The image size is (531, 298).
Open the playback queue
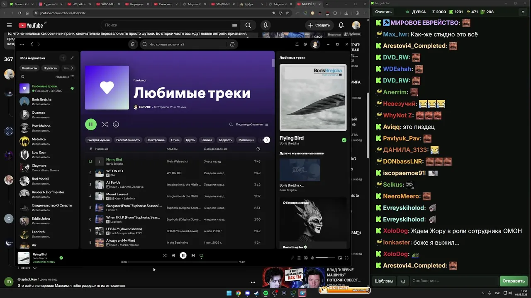point(299,258)
